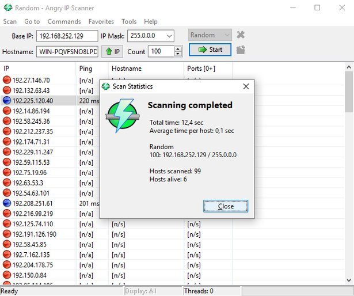The width and height of the screenshot is (354, 296).
Task: Click Close button in Scan Statistics dialog
Action: [226, 206]
